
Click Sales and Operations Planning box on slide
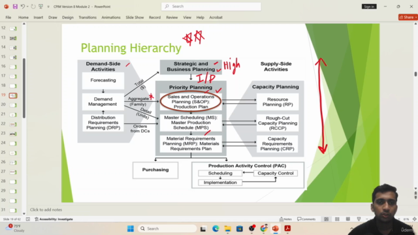point(191,102)
